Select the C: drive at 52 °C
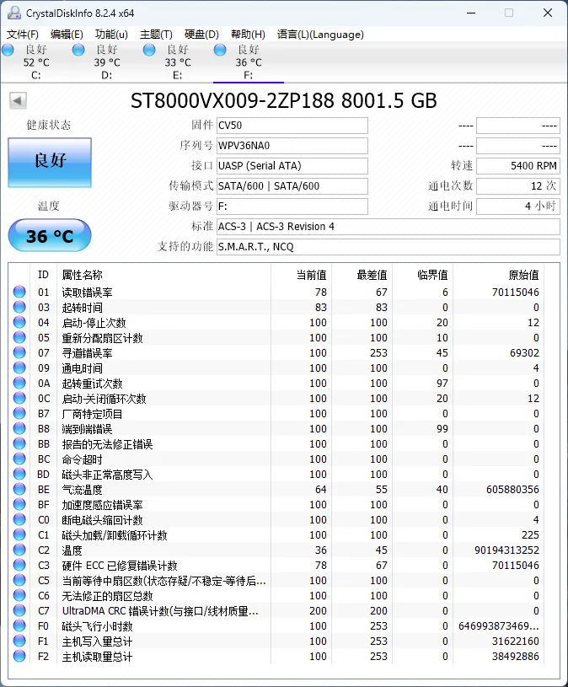Screen dimensions: 568x687 click(36, 62)
